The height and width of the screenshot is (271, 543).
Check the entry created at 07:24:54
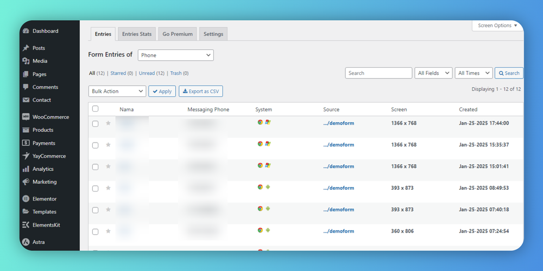pyautogui.click(x=95, y=232)
